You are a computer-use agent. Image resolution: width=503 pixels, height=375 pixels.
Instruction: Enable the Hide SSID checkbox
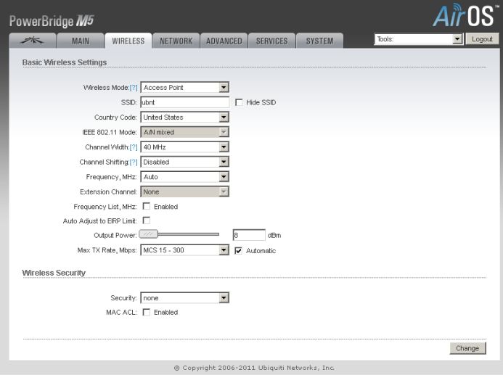239,102
